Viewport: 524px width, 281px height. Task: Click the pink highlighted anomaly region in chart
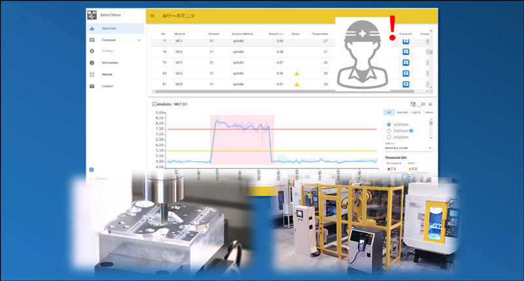(x=242, y=139)
